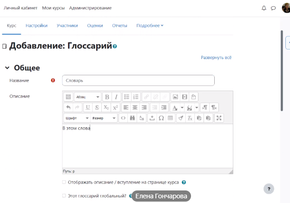The height and width of the screenshot is (203, 290).
Task: Insert a special character (Omega icon)
Action: (161, 118)
